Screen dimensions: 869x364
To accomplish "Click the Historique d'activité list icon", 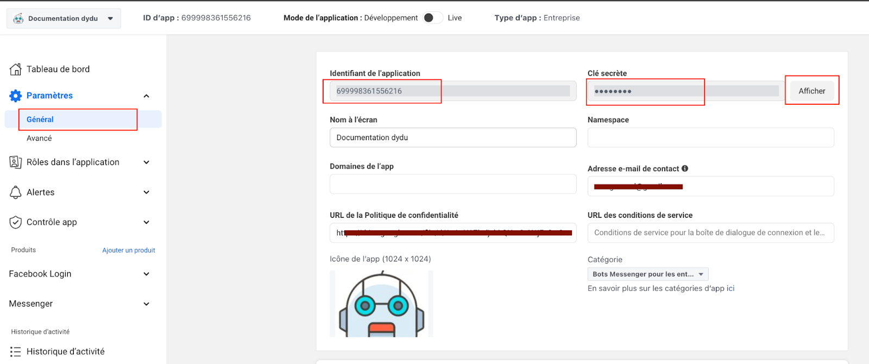I will pos(16,352).
